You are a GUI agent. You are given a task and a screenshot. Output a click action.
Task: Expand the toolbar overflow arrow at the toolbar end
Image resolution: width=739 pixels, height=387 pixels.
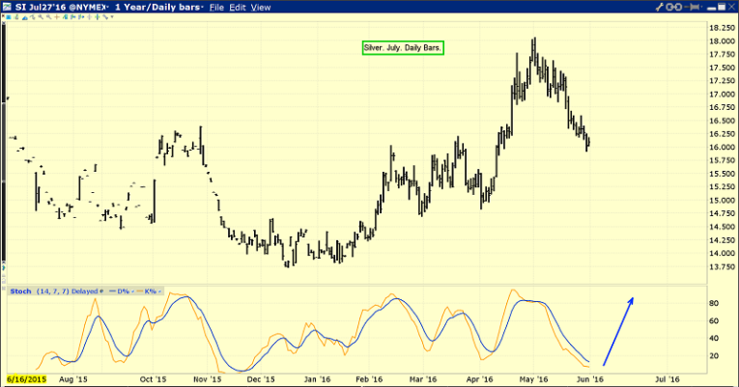[112, 17]
